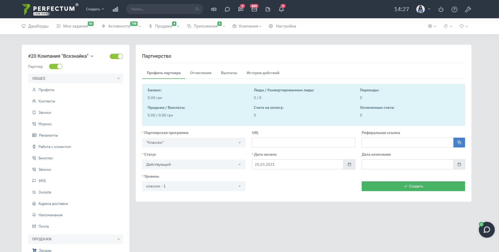
Task: Switch to the История действий tab
Action: tap(263, 73)
